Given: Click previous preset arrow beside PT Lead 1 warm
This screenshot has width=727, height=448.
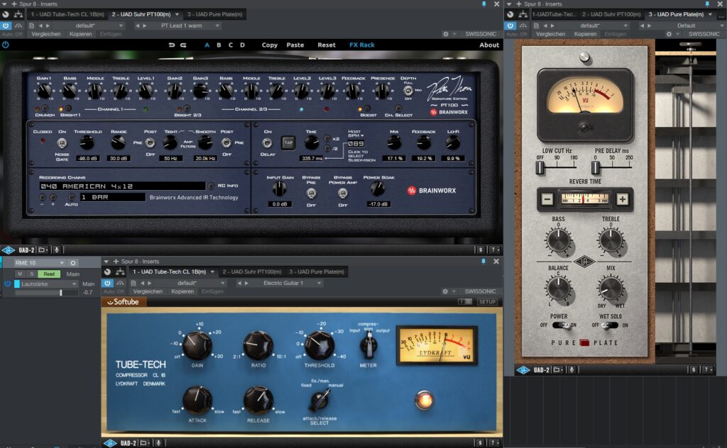Looking at the screenshot, I should pyautogui.click(x=137, y=26).
